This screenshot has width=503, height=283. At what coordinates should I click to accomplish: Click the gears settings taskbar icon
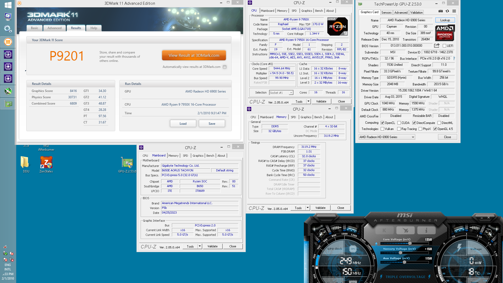coord(8,29)
